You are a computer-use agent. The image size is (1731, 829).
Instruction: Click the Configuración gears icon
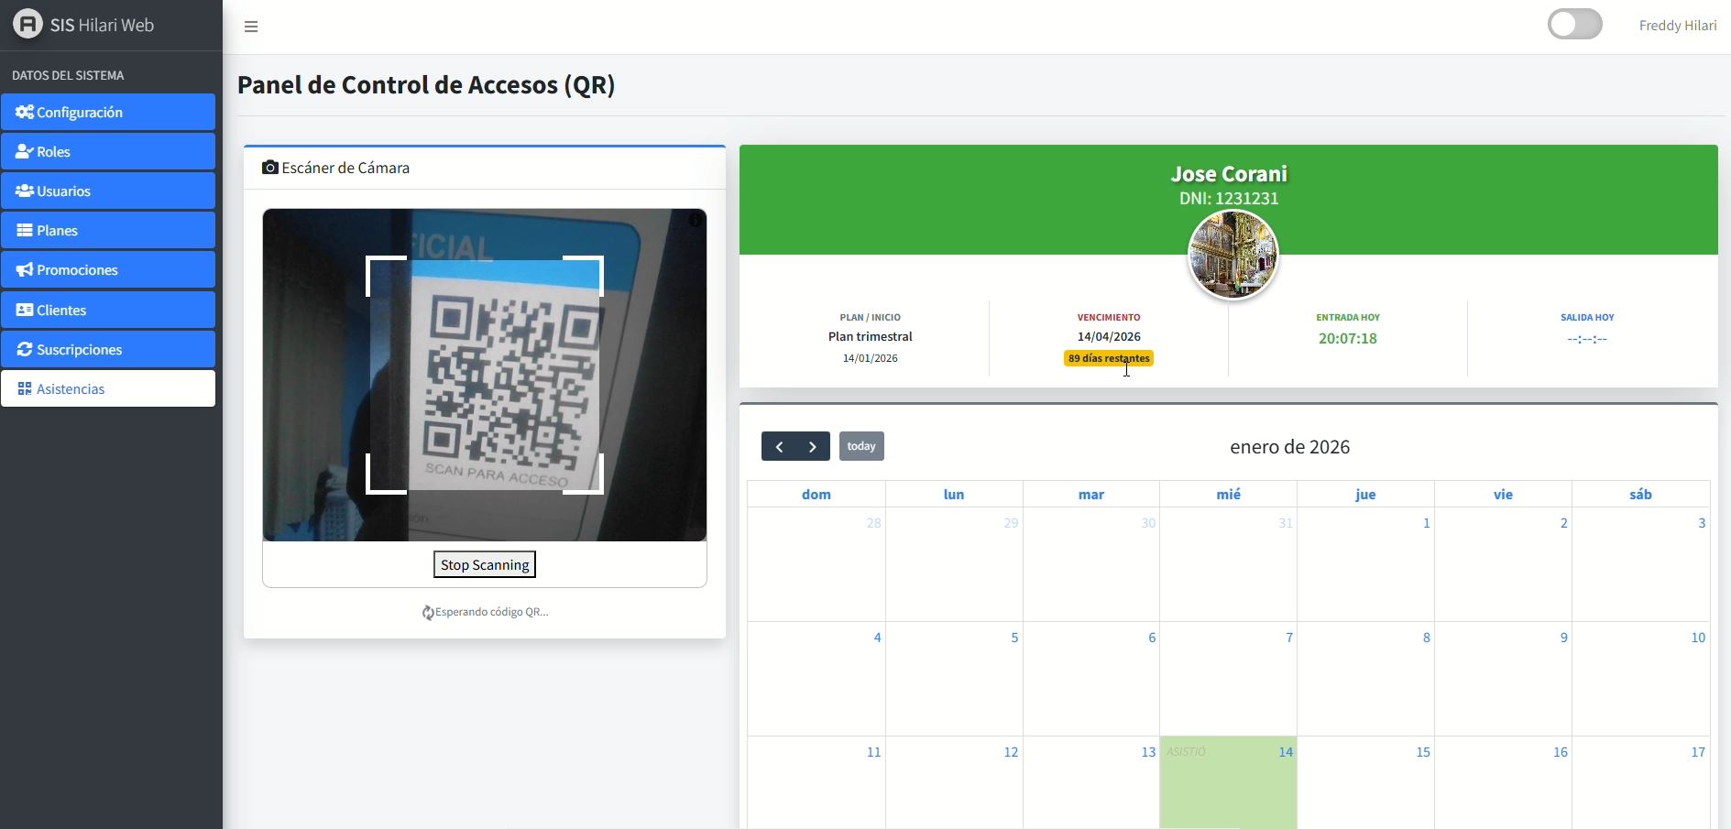(x=25, y=112)
